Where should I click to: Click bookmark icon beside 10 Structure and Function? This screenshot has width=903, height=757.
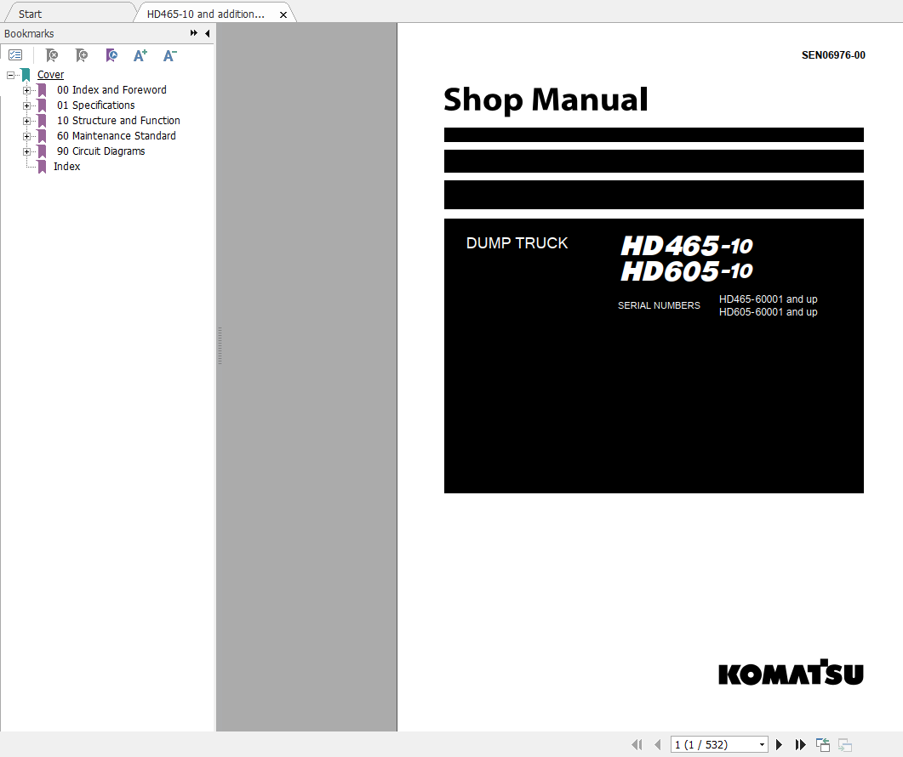coord(42,121)
